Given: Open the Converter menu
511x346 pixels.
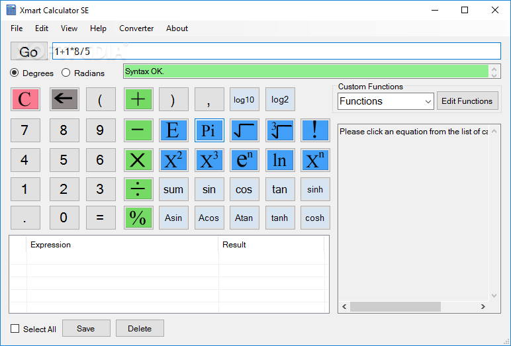Looking at the screenshot, I should (136, 28).
